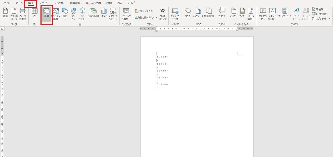Image resolution: width=333 pixels, height=157 pixels.
Task: Click the right indent marker on ruler
Action: (x=237, y=29)
